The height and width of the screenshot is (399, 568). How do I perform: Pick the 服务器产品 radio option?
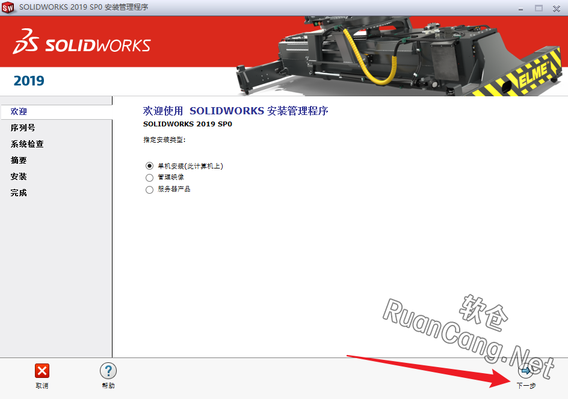click(150, 190)
